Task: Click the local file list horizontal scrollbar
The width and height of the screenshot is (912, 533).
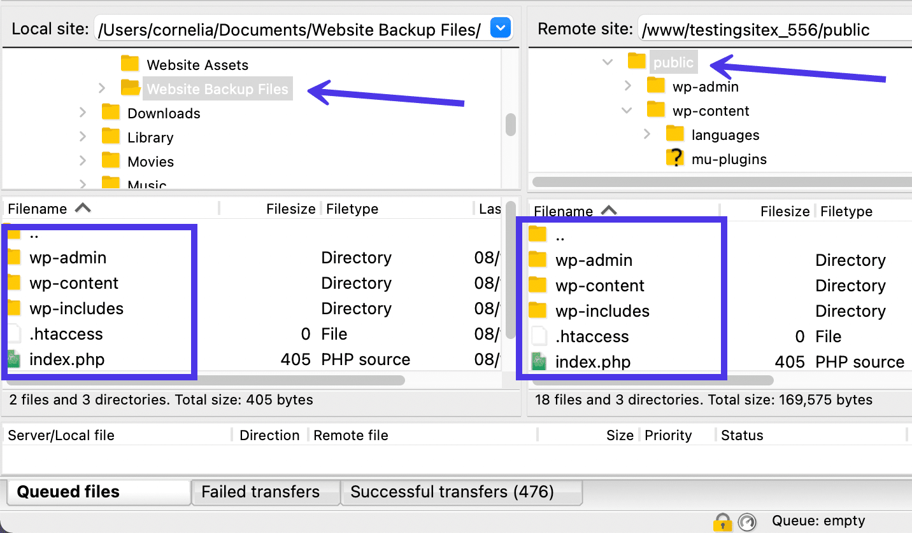Action: click(204, 380)
